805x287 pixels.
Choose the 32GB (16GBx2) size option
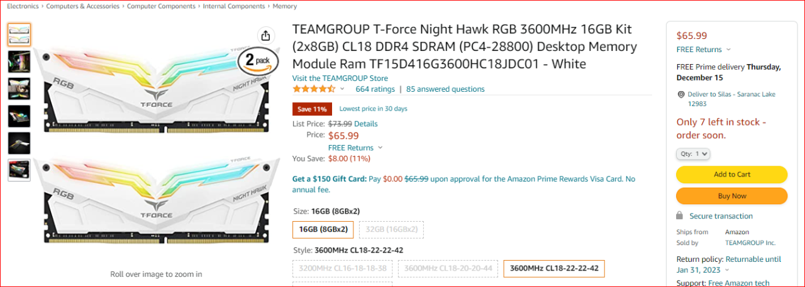392,230
